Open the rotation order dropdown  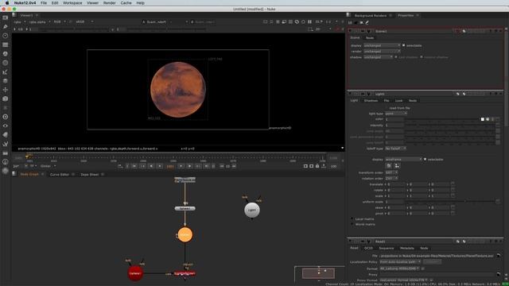(391, 178)
